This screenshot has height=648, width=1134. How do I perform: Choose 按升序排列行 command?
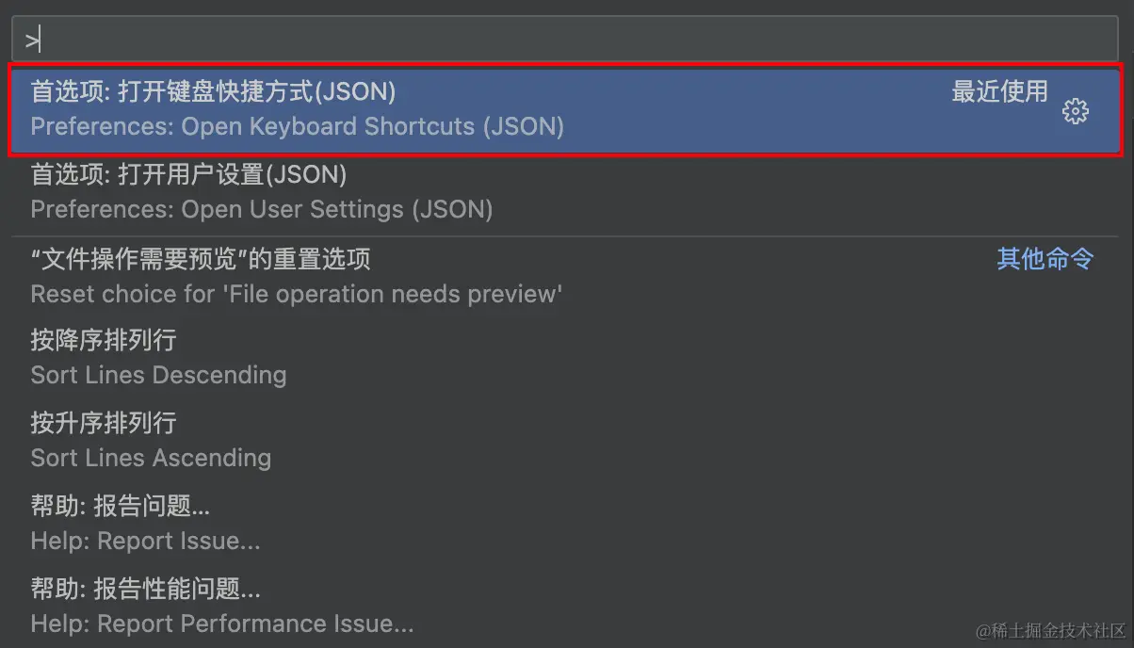click(x=104, y=423)
